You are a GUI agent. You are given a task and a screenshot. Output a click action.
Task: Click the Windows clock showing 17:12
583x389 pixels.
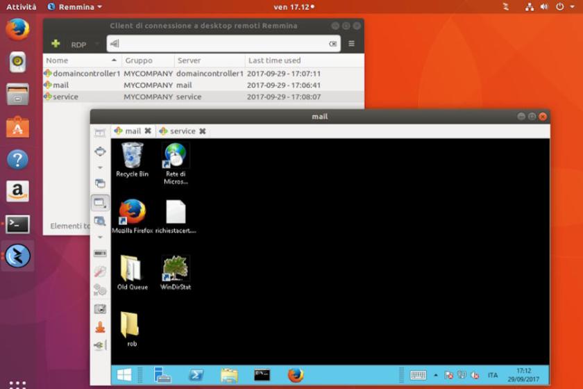523,375
